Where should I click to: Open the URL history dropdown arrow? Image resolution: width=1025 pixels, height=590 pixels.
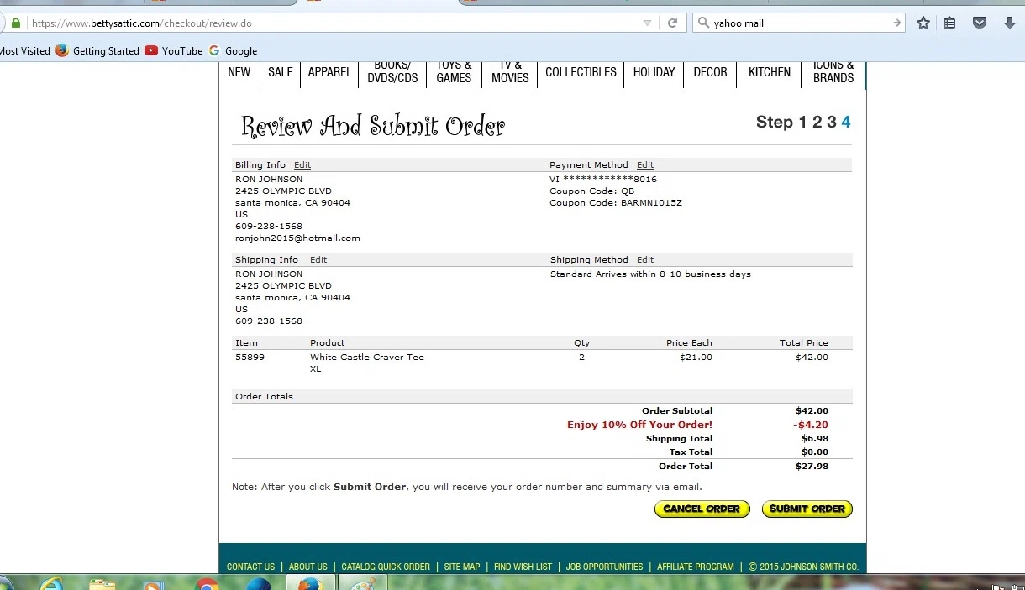(647, 23)
